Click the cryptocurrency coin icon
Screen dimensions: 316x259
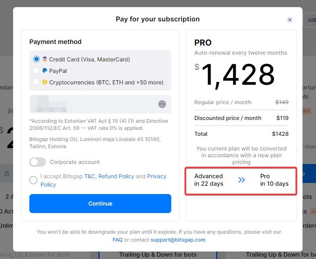point(45,82)
